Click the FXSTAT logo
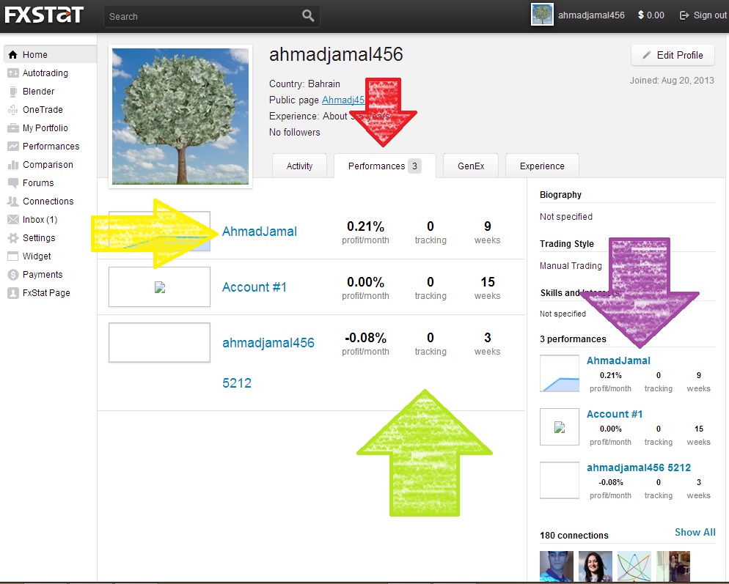This screenshot has width=729, height=584. pyautogui.click(x=45, y=15)
